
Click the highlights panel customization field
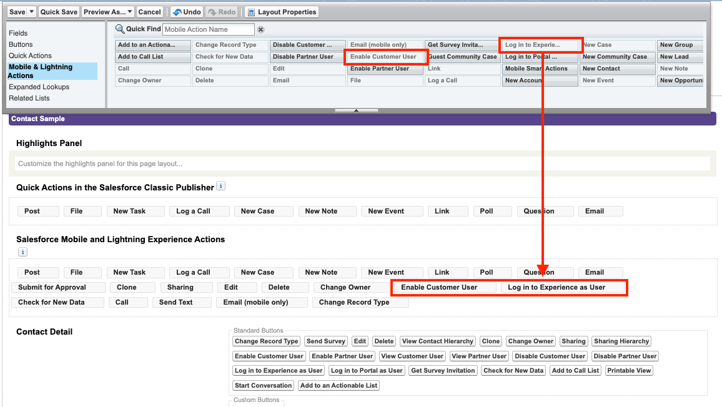(362, 164)
